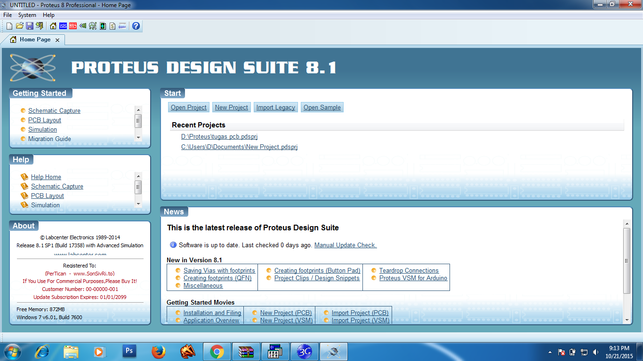Click the Open Sample button

322,107
